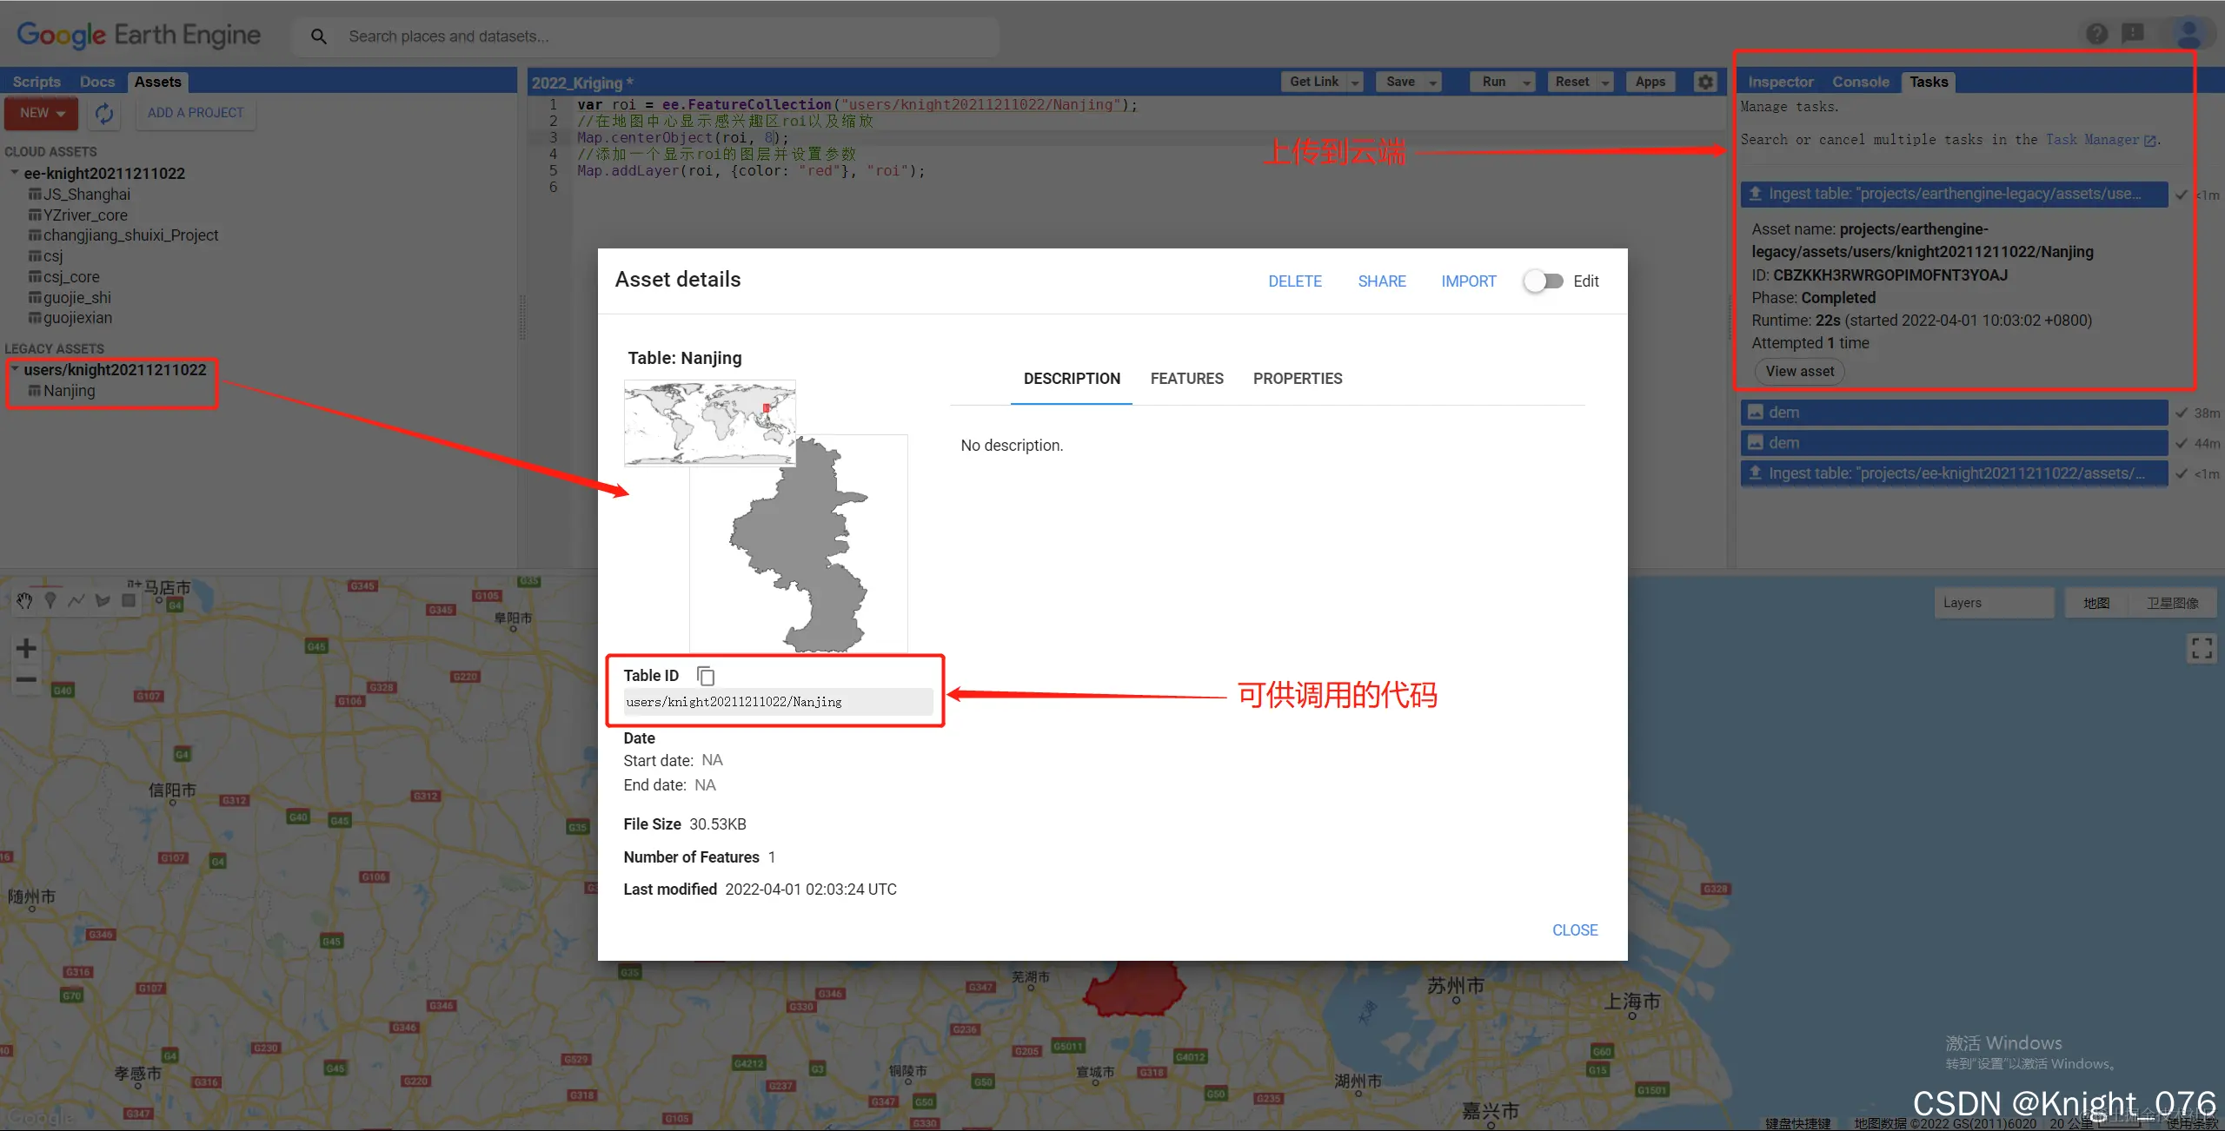Open the help question mark icon
This screenshot has width=2225, height=1131.
point(2096,34)
